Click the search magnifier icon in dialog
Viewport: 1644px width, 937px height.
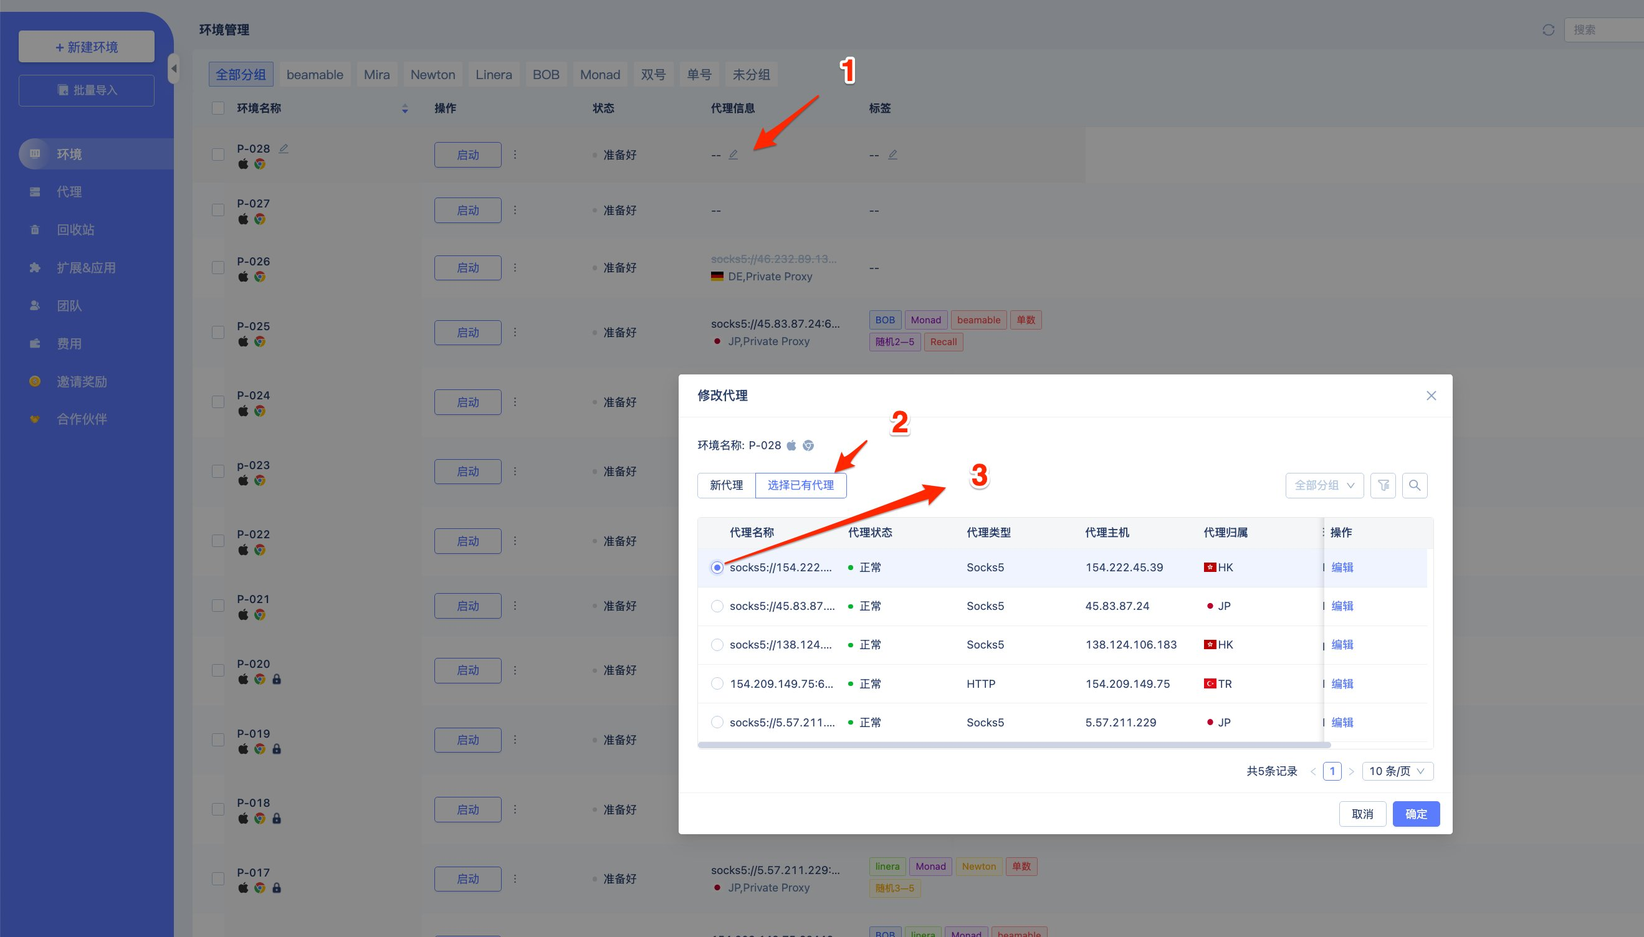click(1414, 485)
